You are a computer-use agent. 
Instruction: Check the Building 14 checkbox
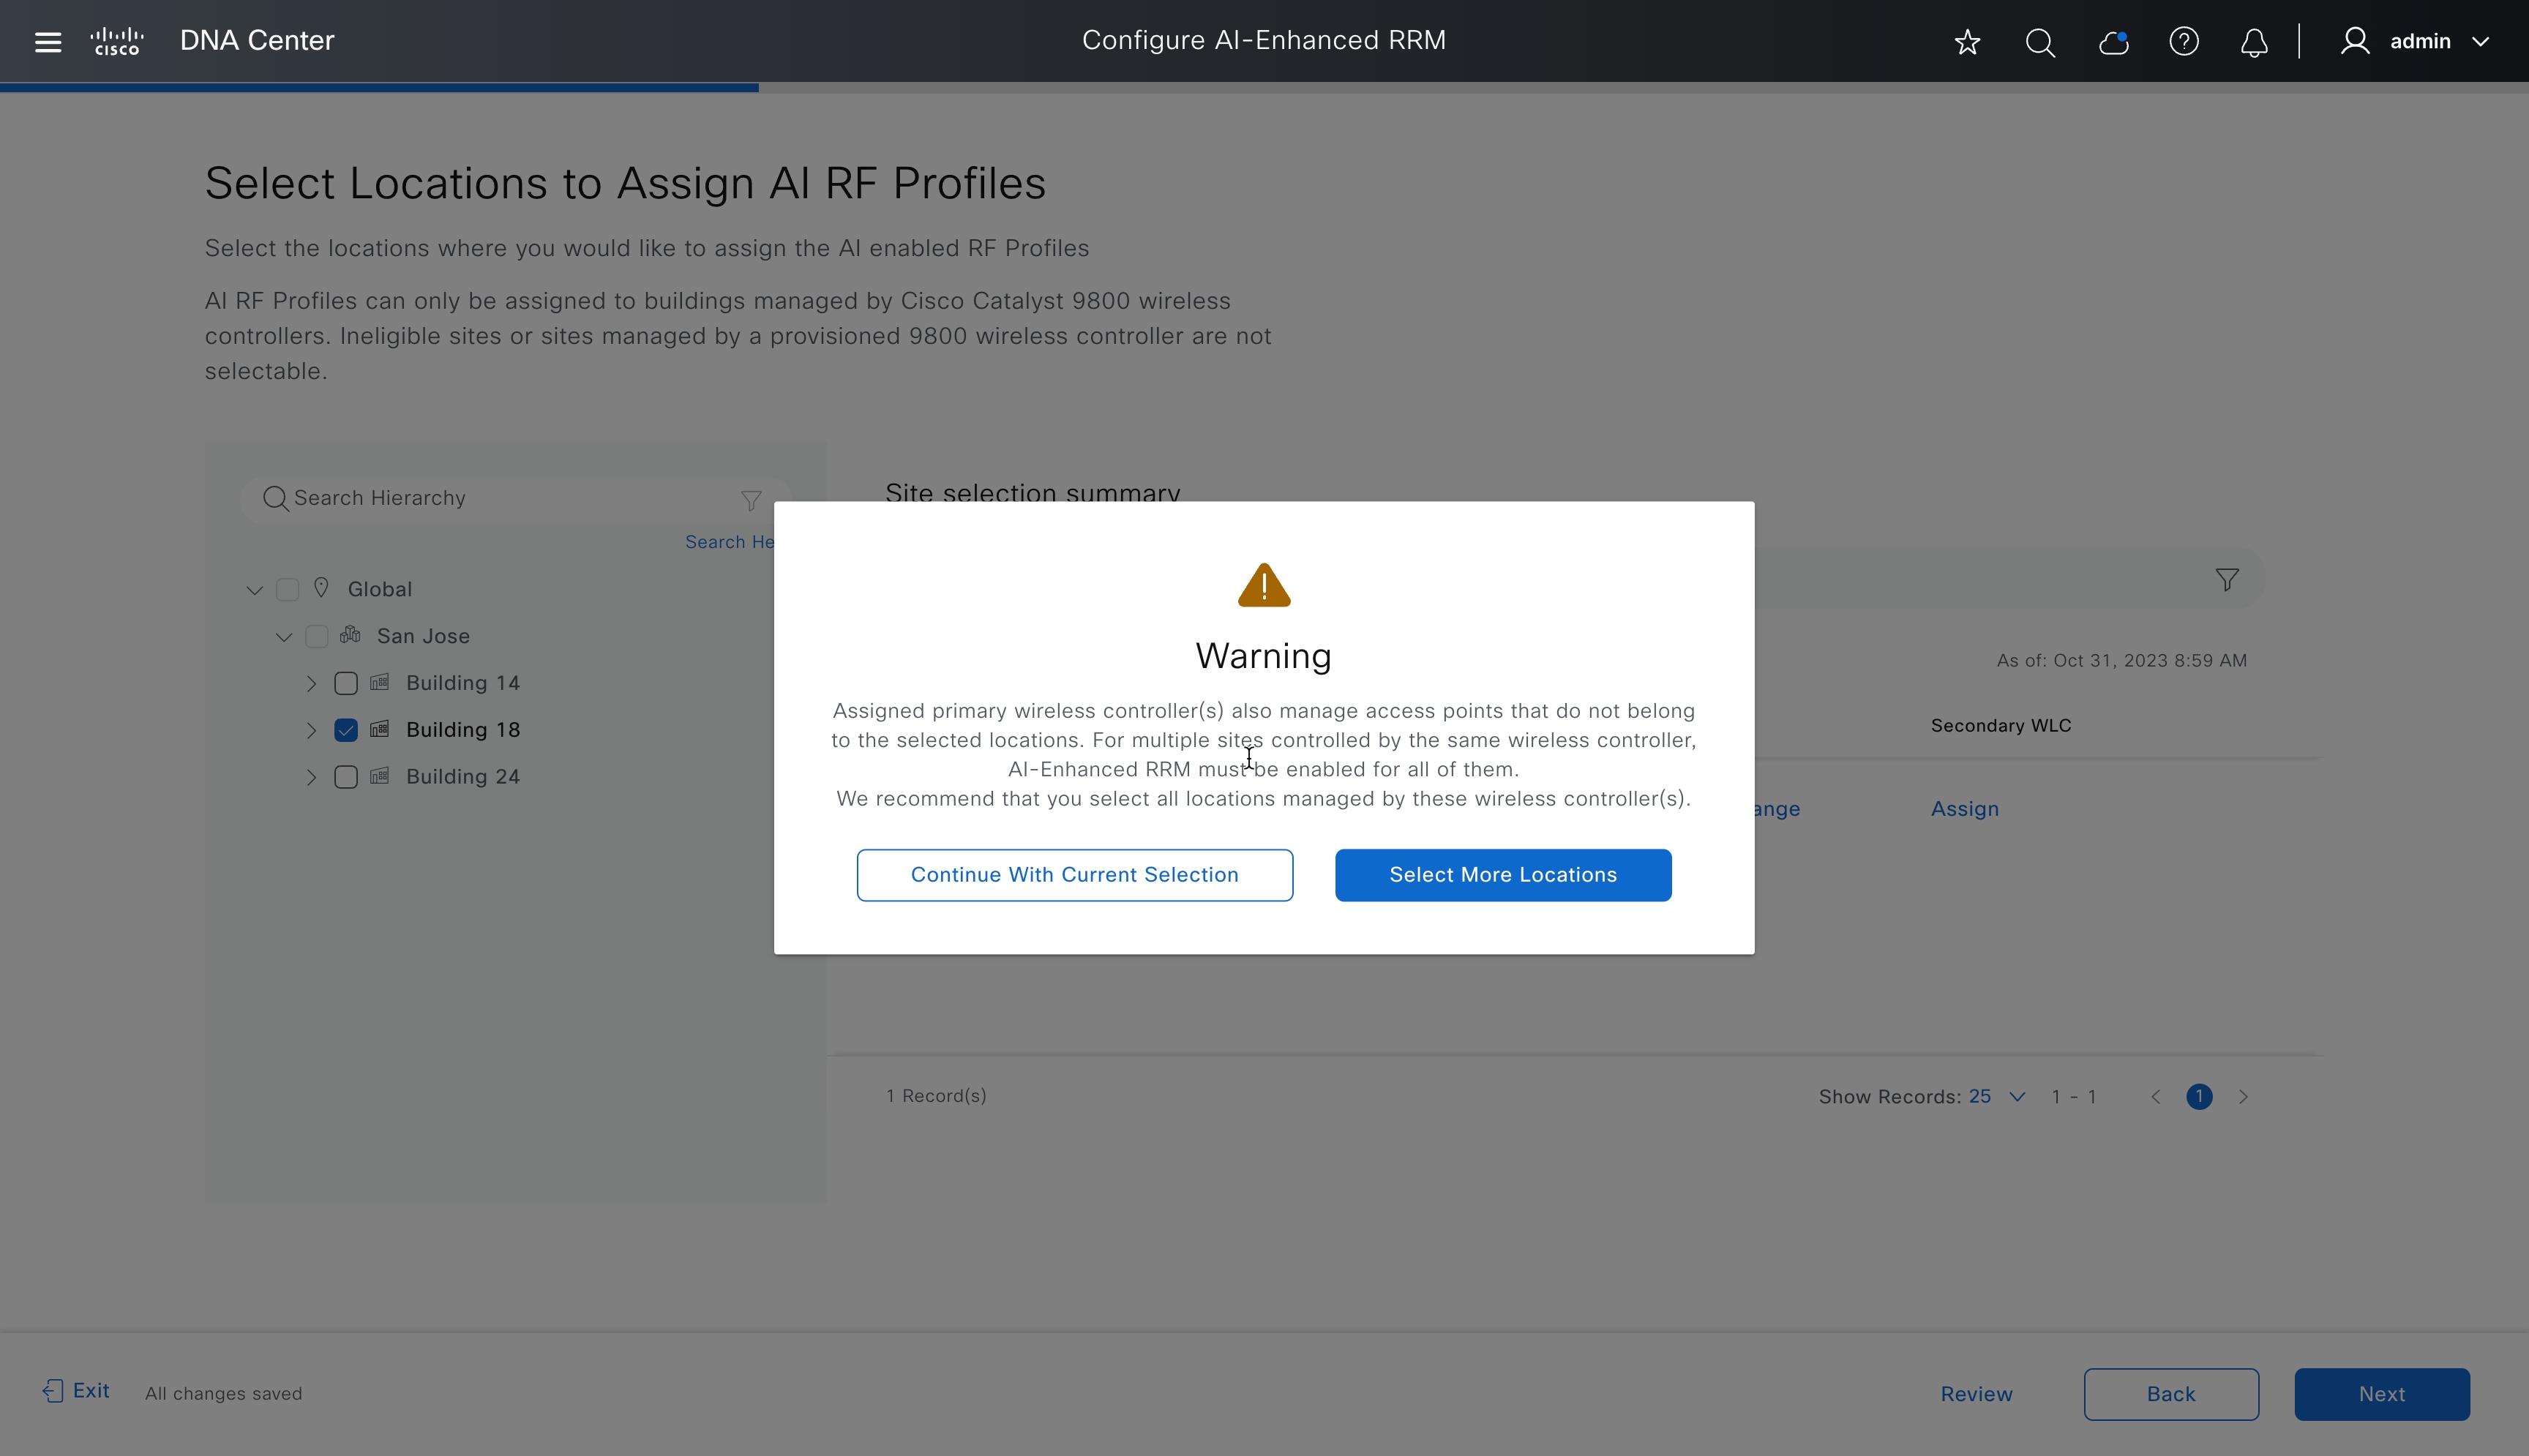click(346, 683)
